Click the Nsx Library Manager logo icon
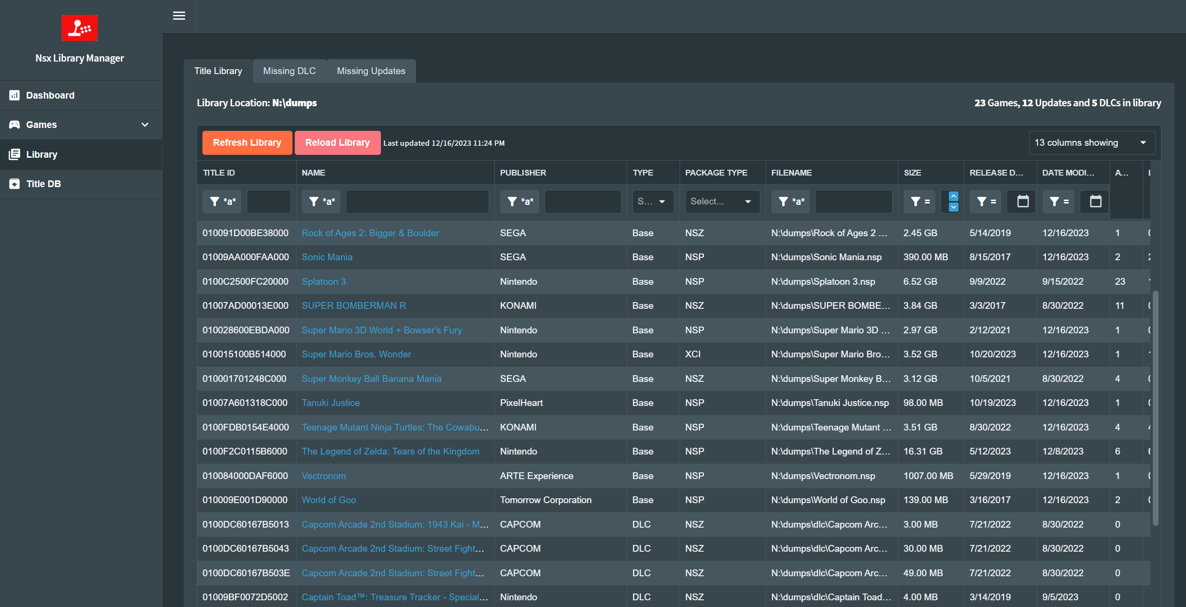 pyautogui.click(x=79, y=28)
